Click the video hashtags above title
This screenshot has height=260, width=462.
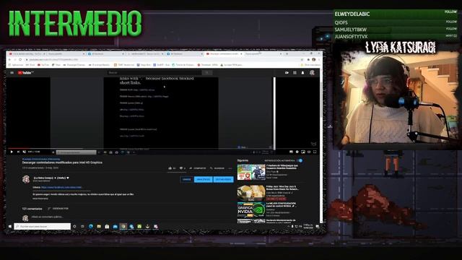click(x=40, y=159)
